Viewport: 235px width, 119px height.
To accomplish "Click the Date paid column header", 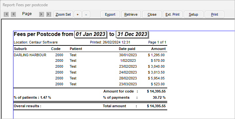I will [x=127, y=49].
